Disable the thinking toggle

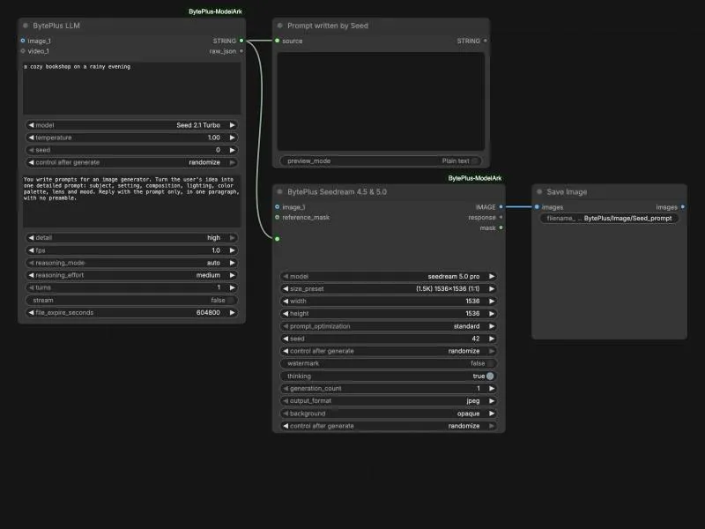point(490,376)
